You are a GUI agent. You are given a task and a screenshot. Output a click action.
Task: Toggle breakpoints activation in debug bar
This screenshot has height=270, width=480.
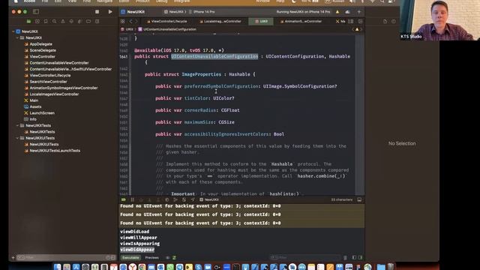pyautogui.click(x=124, y=199)
